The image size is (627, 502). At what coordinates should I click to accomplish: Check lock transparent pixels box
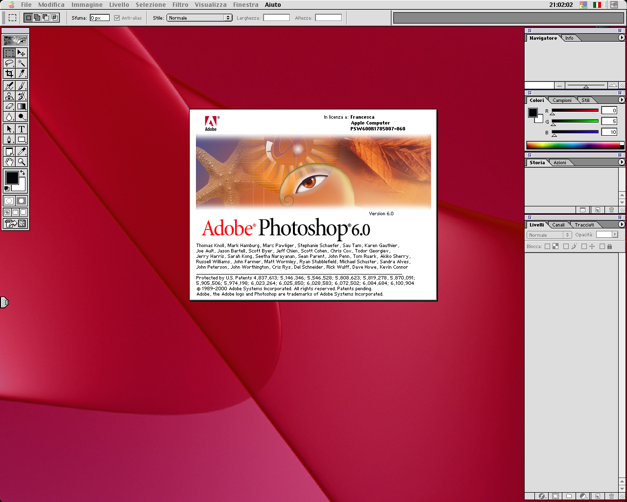point(547,247)
